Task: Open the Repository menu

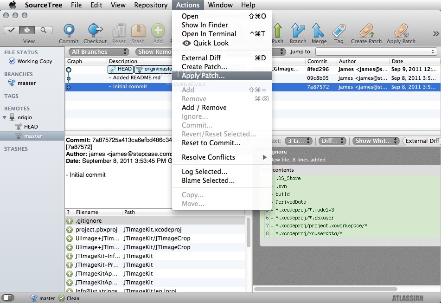Action: [x=151, y=5]
